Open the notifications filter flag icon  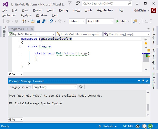(70, 3)
